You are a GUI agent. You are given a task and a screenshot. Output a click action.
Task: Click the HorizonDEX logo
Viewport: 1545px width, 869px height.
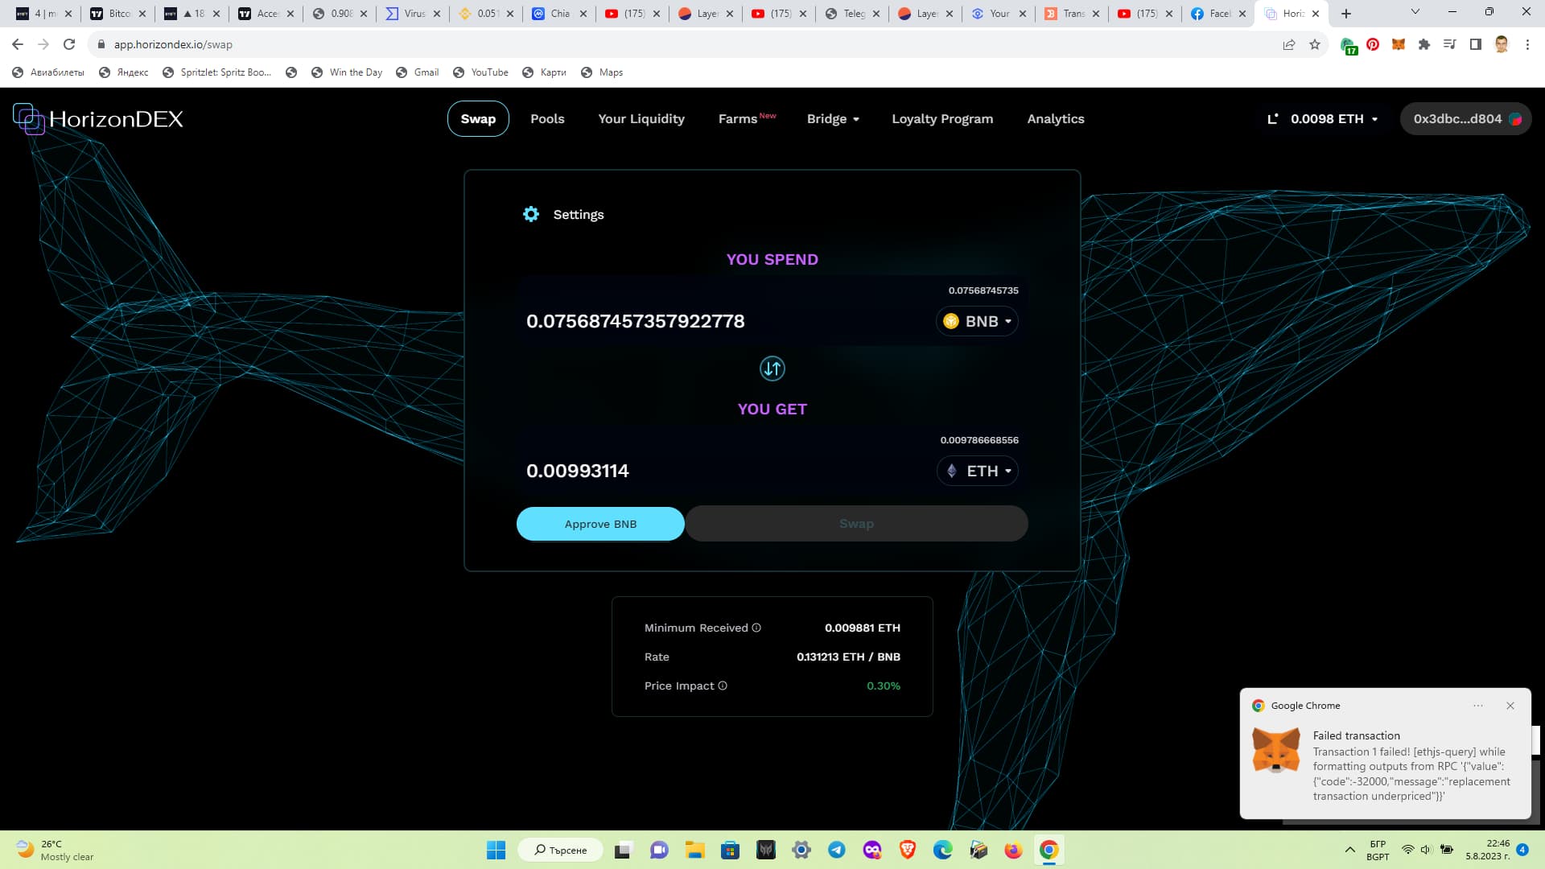pyautogui.click(x=98, y=119)
